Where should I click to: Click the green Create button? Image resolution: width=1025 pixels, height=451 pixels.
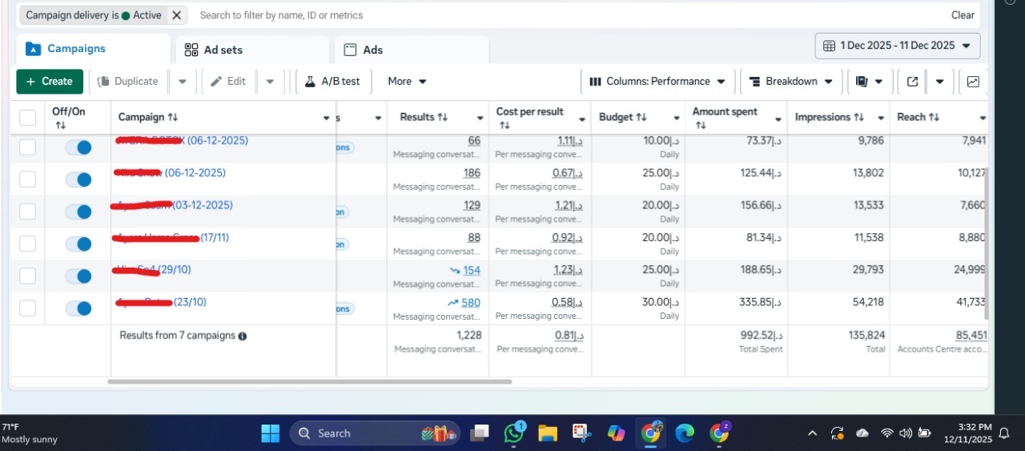pos(50,82)
